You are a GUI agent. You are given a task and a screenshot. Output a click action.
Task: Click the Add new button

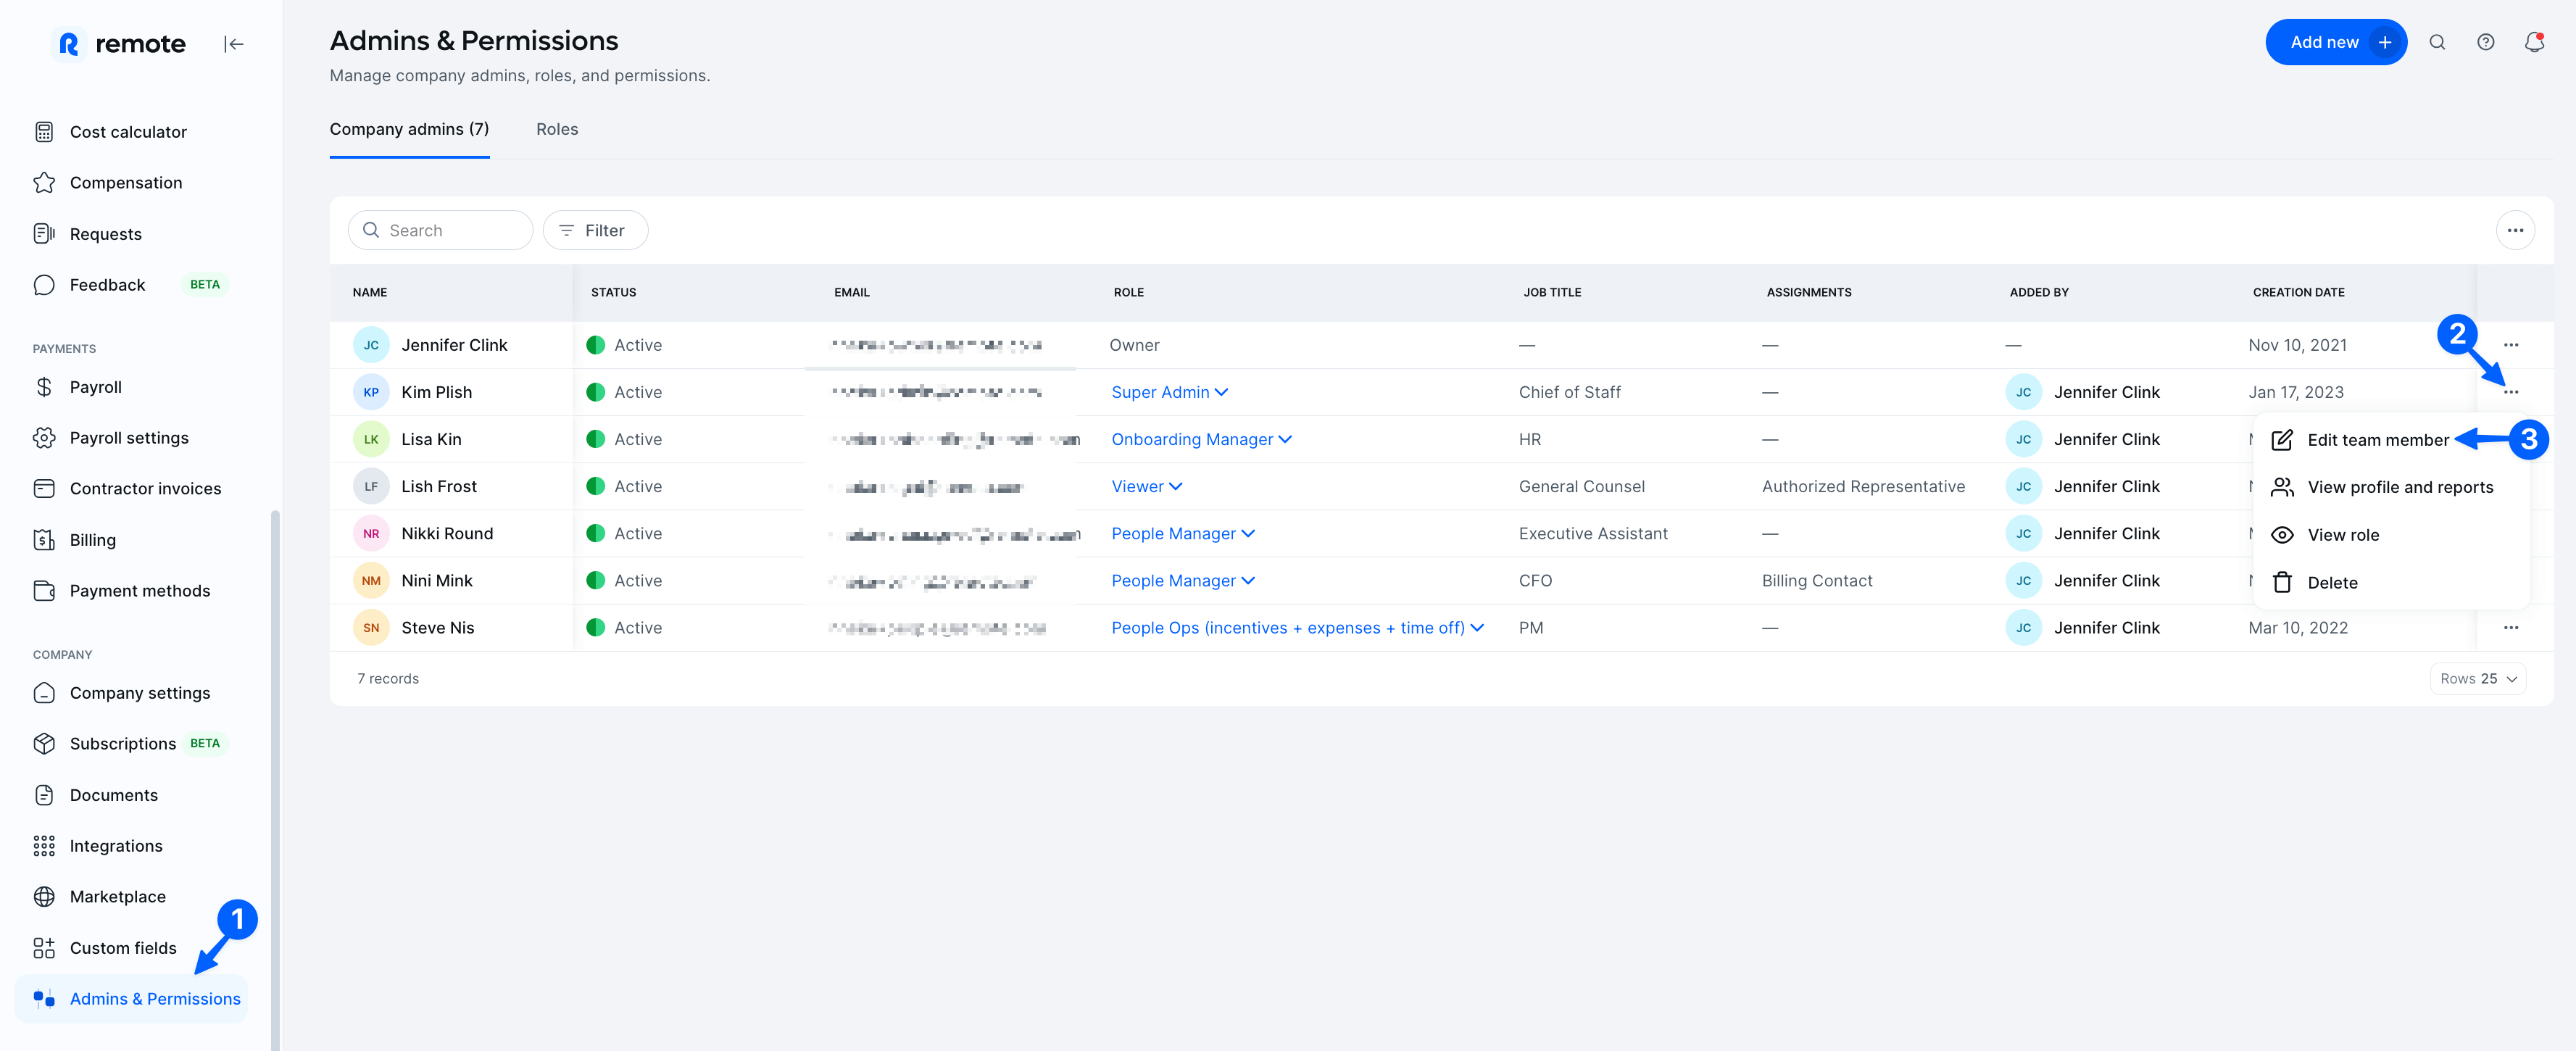(2334, 42)
